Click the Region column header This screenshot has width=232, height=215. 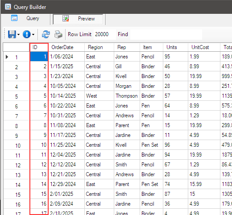pyautogui.click(x=99, y=47)
